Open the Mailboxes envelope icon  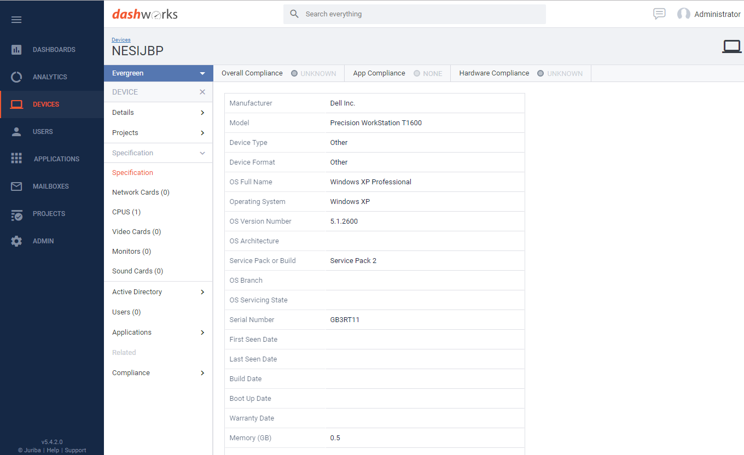tap(16, 186)
